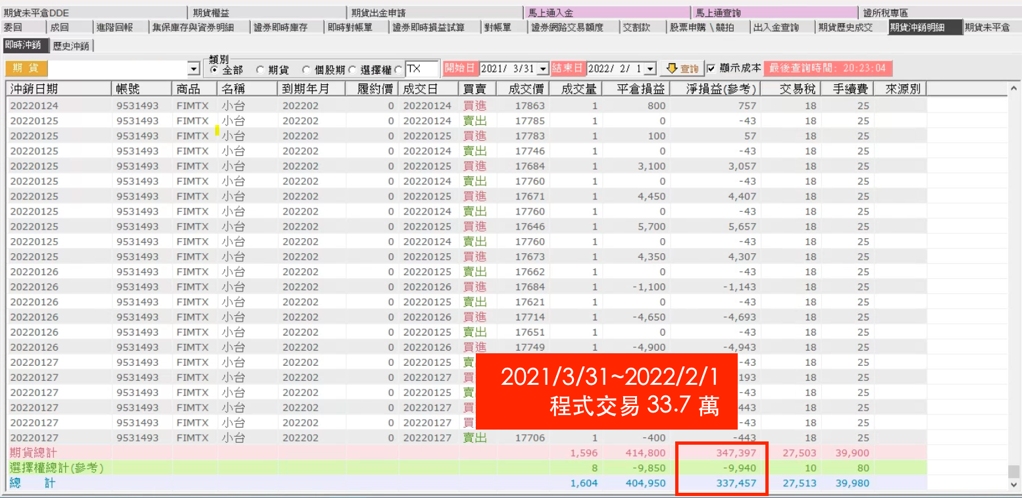Open the 期貨未平倉DDE tab
This screenshot has width=1022, height=498.
[x=94, y=12]
